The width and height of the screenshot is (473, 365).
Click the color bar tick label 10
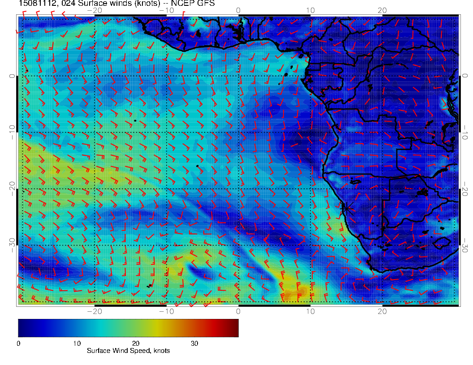click(77, 344)
